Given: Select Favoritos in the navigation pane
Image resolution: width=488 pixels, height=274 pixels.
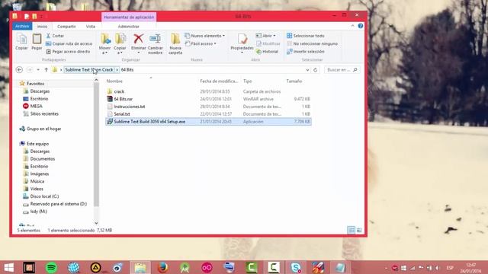Looking at the screenshot, I should point(35,84).
